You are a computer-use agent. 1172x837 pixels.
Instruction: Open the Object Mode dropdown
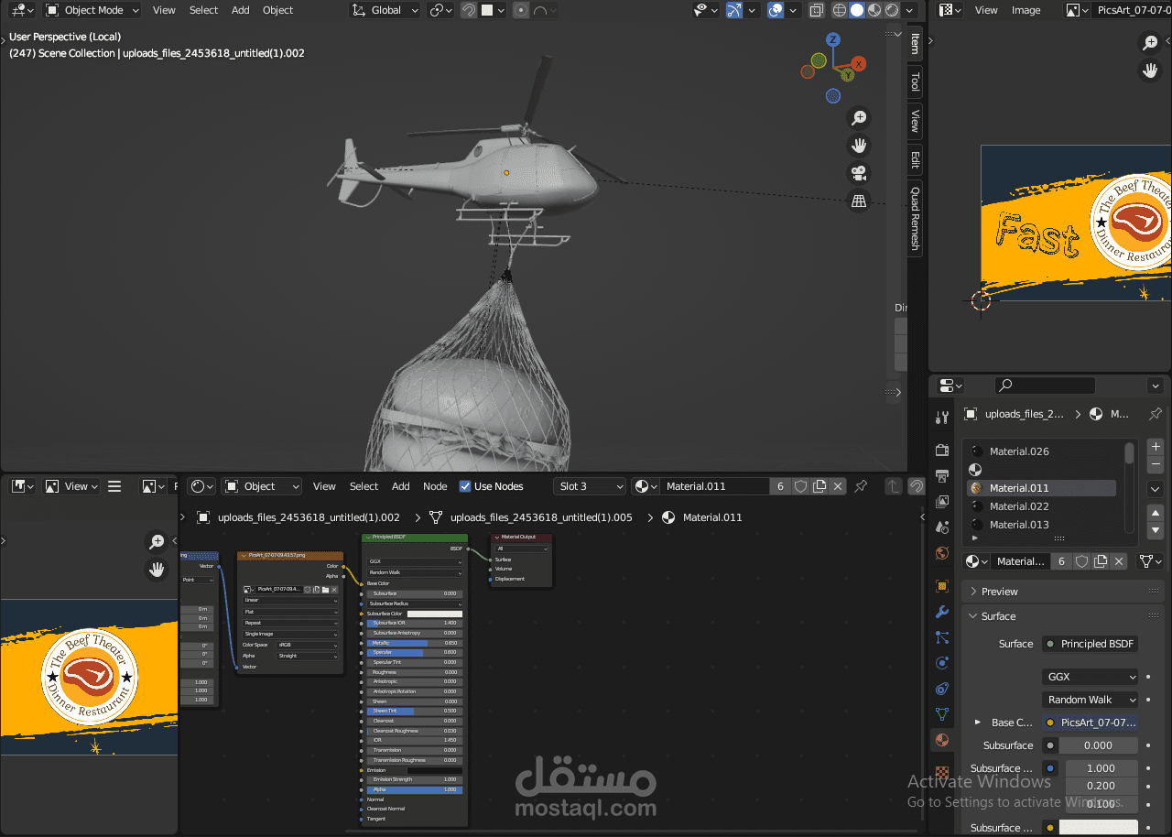pos(92,10)
